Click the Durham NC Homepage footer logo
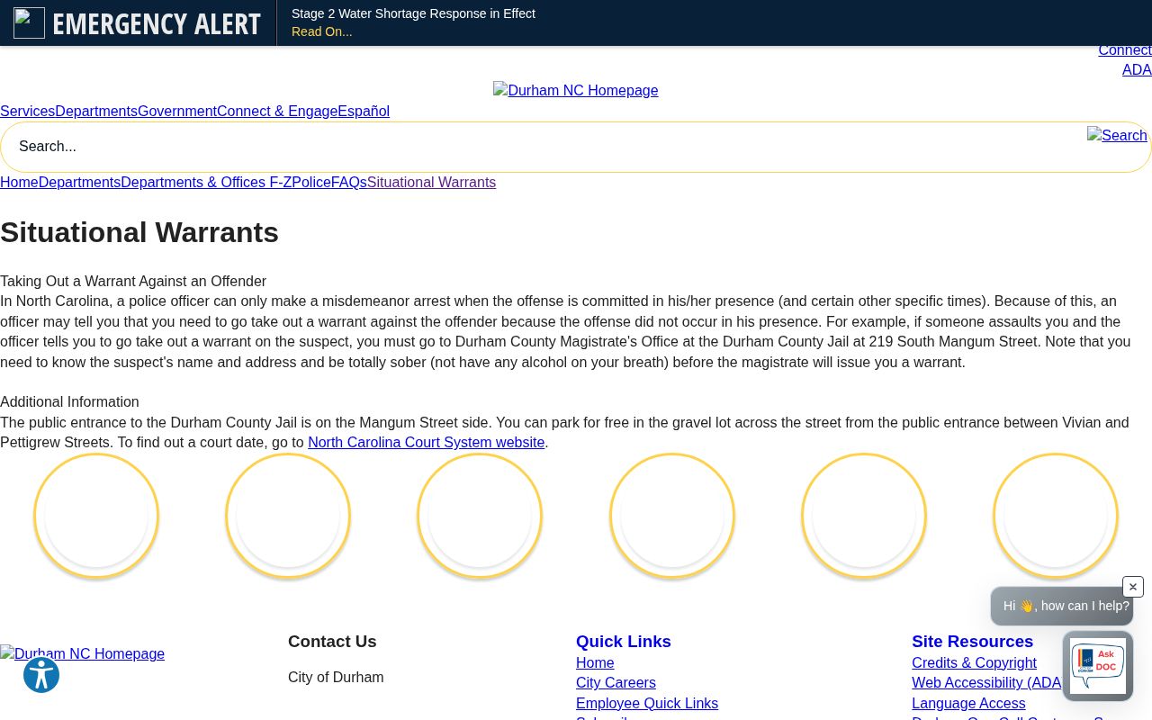This screenshot has width=1152, height=720. pyautogui.click(x=82, y=654)
